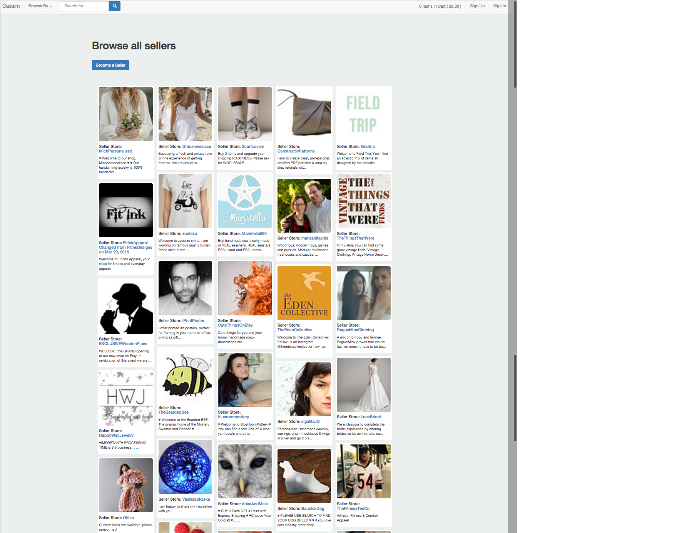677x533 pixels.
Task: Open the manzanitakids store link
Action: click(314, 238)
